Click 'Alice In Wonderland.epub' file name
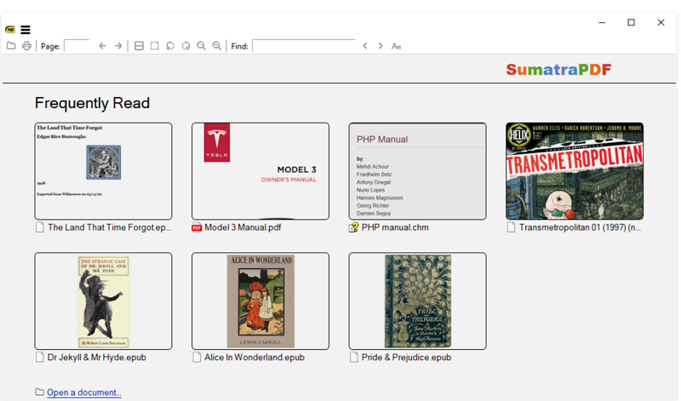The width and height of the screenshot is (681, 401). point(254,358)
